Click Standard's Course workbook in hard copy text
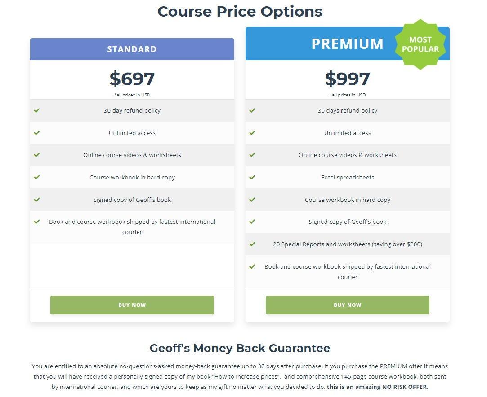 pyautogui.click(x=132, y=177)
